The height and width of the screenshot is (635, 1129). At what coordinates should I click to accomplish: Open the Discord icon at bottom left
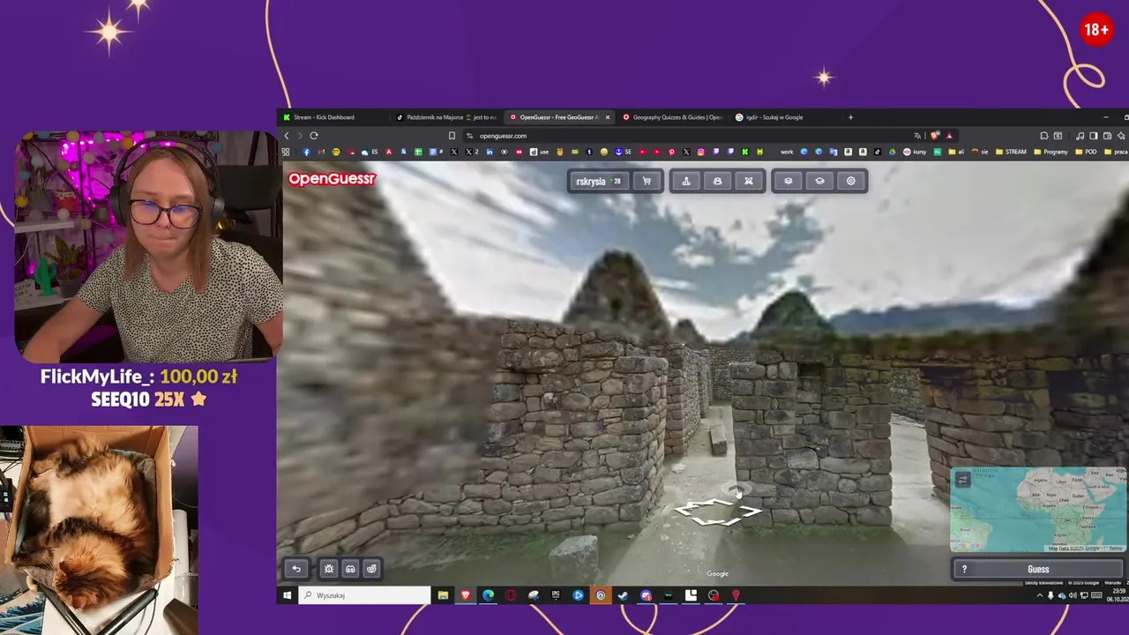point(350,569)
